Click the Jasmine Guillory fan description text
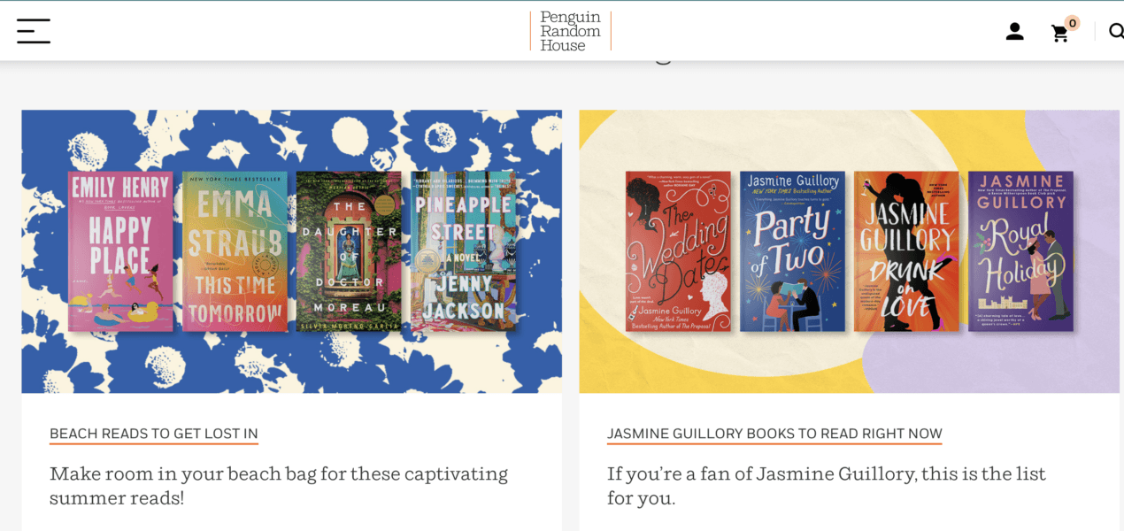This screenshot has height=531, width=1124. click(x=827, y=485)
